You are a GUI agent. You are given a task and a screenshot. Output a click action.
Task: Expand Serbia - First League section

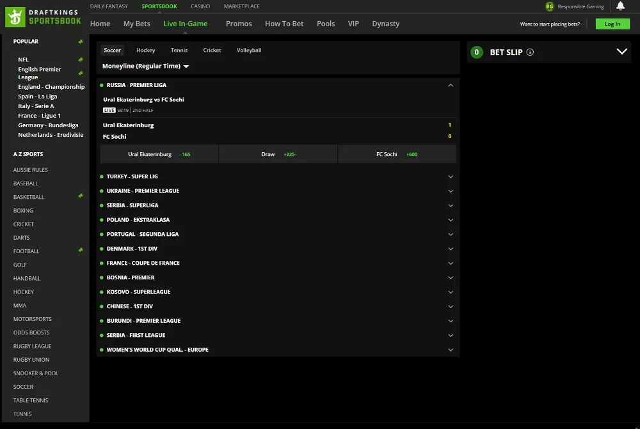[x=451, y=335]
